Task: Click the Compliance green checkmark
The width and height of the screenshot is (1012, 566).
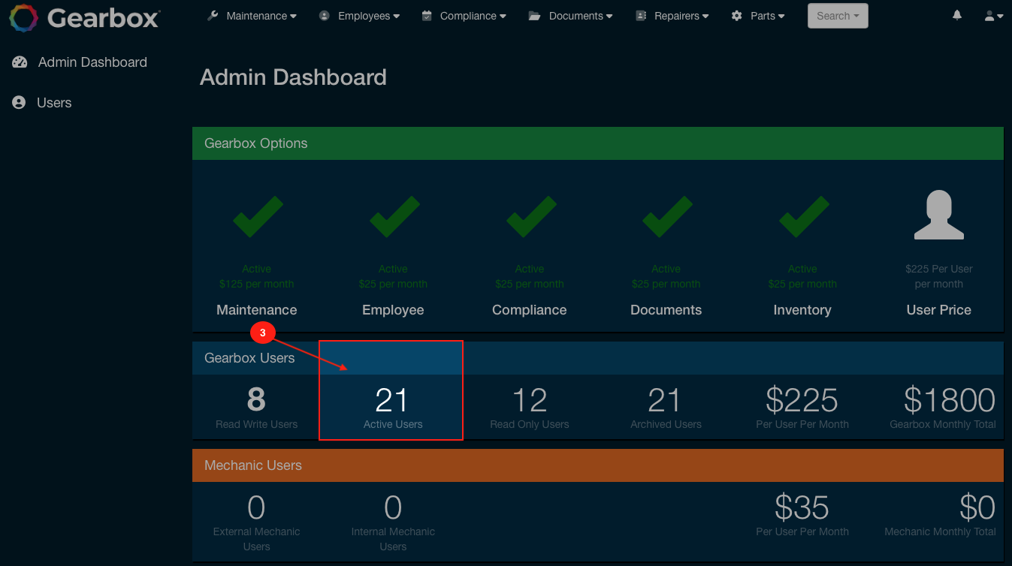Action: coord(530,216)
